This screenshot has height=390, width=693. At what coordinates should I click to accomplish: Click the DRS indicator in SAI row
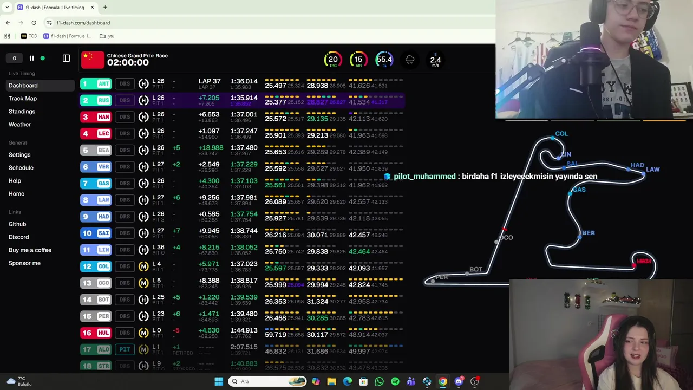point(125,233)
